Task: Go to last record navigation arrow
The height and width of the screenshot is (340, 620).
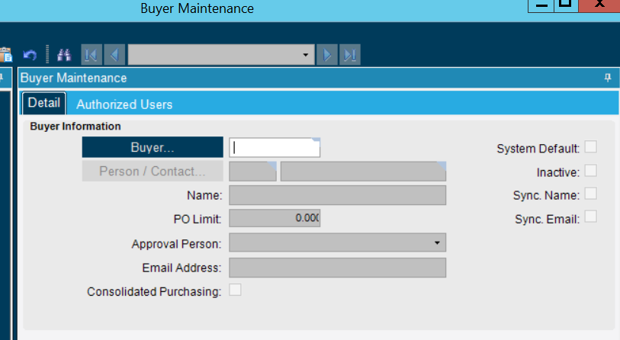Action: [x=350, y=55]
